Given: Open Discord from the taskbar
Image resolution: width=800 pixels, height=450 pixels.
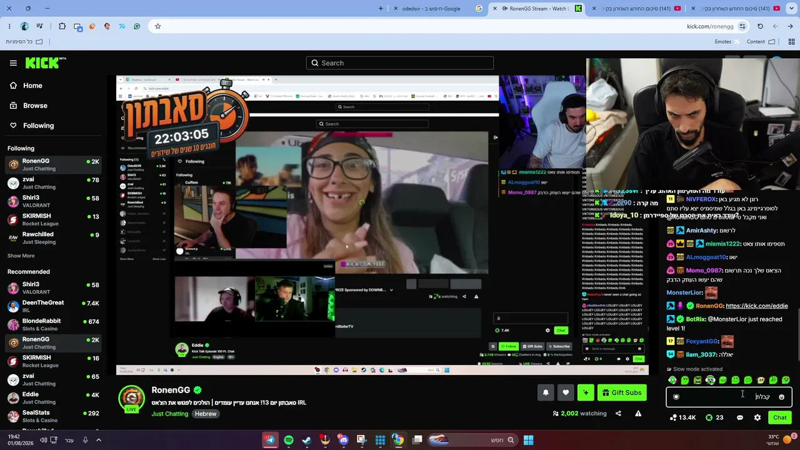Looking at the screenshot, I should [343, 440].
